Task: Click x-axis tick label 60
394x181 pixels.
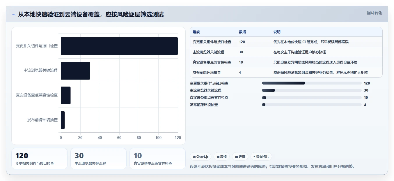Action: click(x=119, y=138)
